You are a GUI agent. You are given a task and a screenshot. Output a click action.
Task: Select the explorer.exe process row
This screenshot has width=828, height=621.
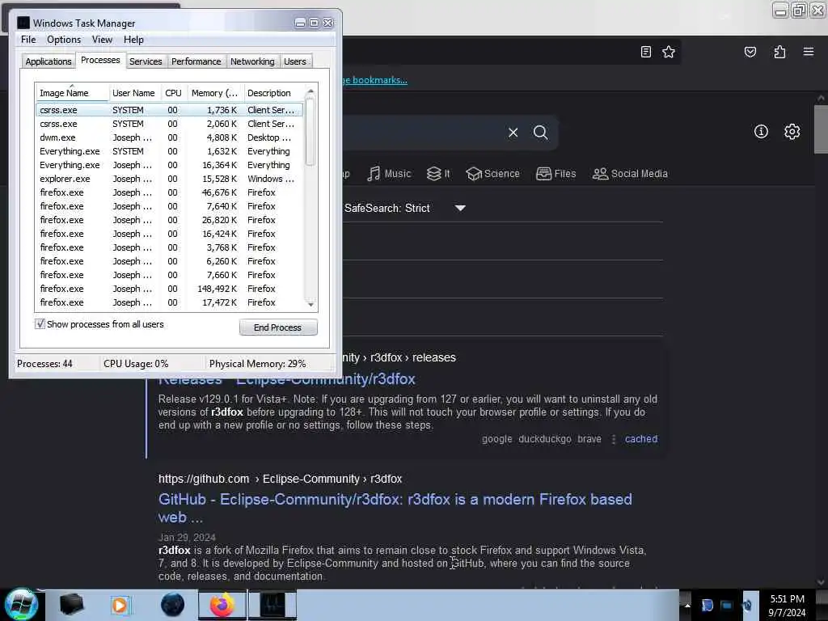[x=169, y=179]
